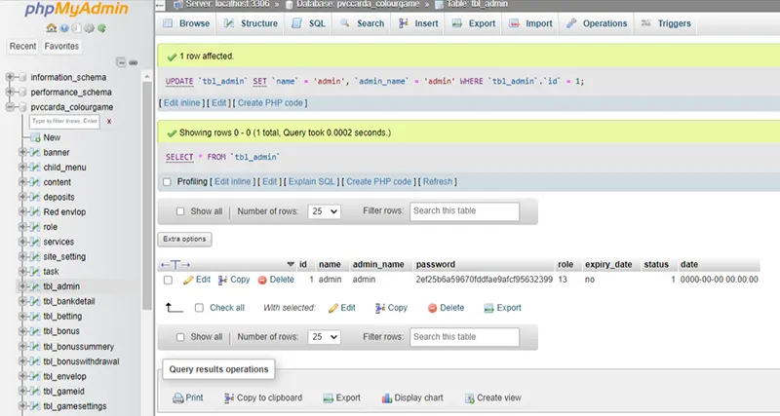Expand the tbl_bonus table node
This screenshot has width=780, height=416.
pos(22,331)
